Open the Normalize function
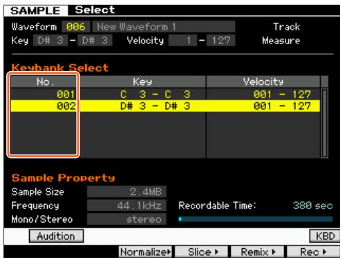340x258 pixels. 145,252
